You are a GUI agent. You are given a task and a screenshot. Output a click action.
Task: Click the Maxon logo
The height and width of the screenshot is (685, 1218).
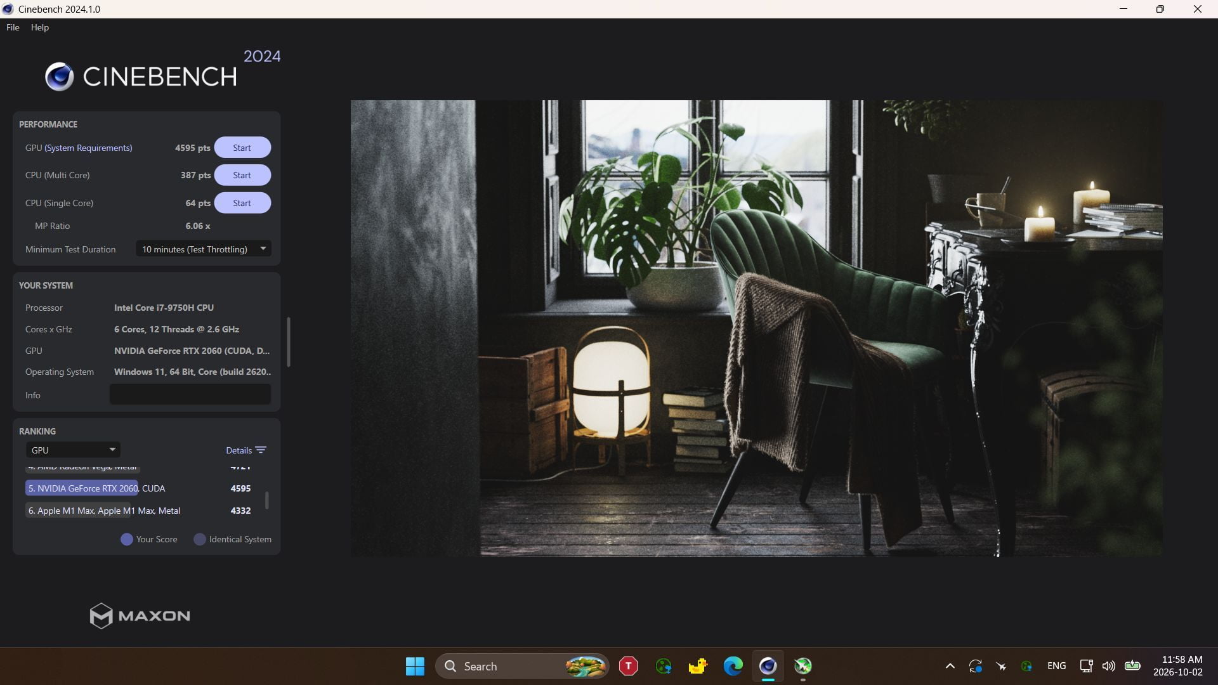tap(140, 615)
